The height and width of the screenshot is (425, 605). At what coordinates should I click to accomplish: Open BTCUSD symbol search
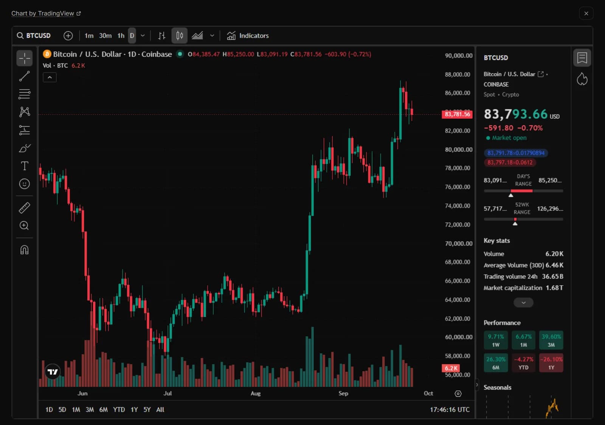34,36
